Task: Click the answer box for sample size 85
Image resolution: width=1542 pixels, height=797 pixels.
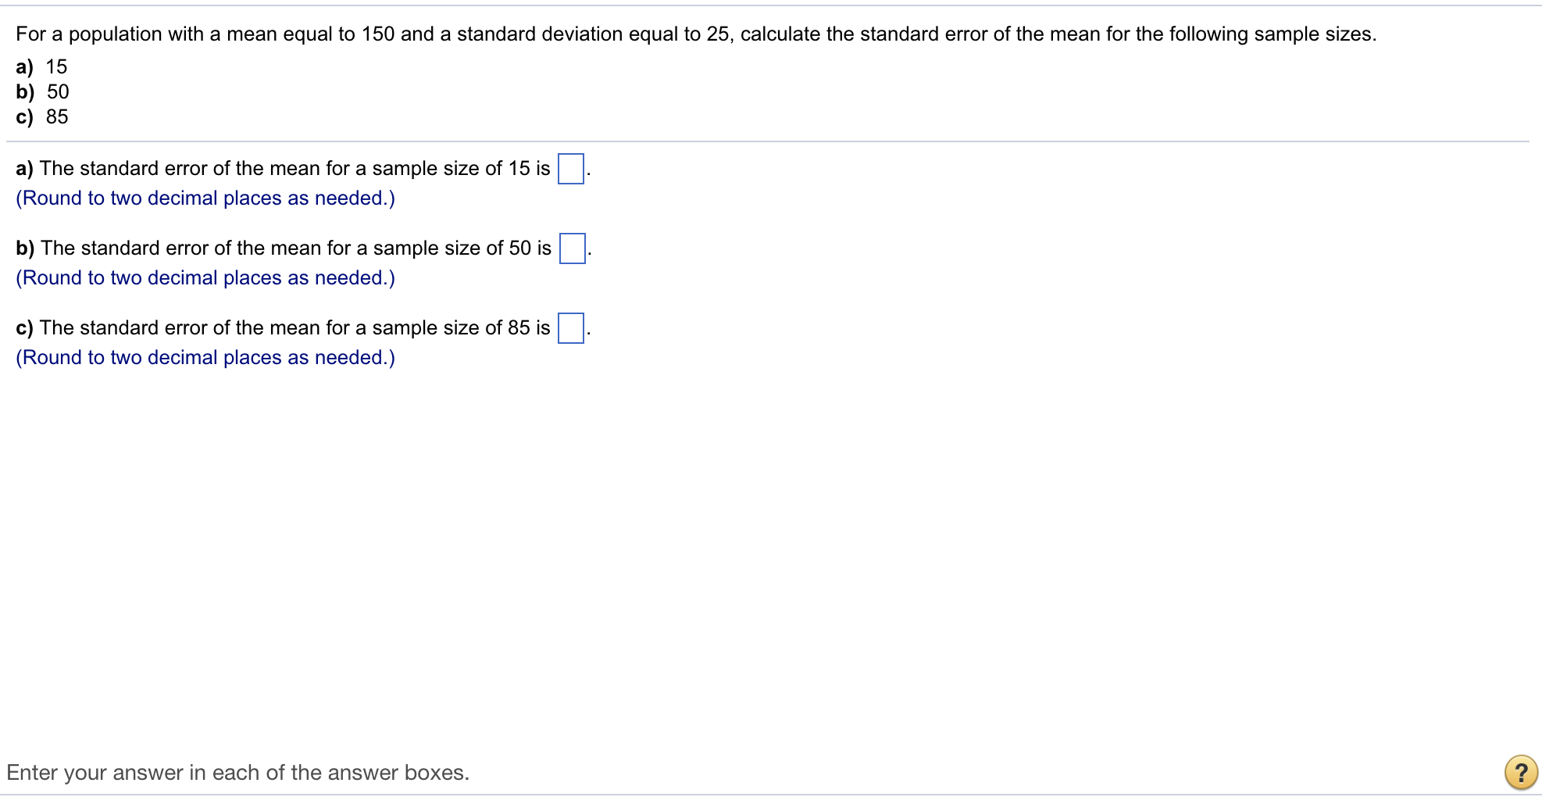Action: click(x=571, y=328)
